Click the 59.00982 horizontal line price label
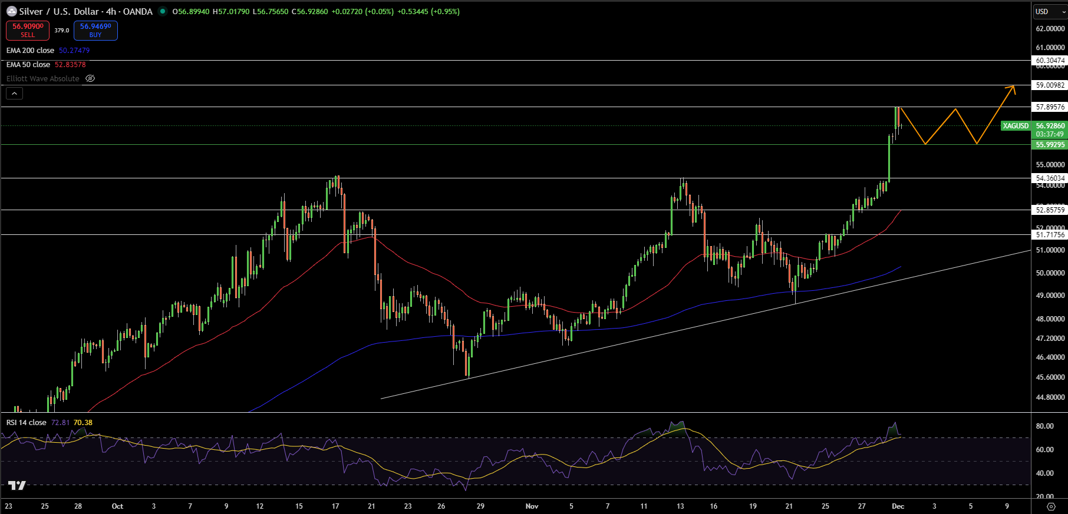 point(1050,85)
